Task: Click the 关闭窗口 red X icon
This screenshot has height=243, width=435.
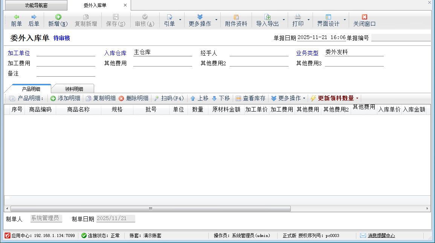Action: coord(364,17)
